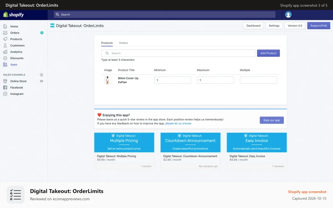Open Analytics in the sidebar
This screenshot has width=333, height=208.
coord(16,52)
